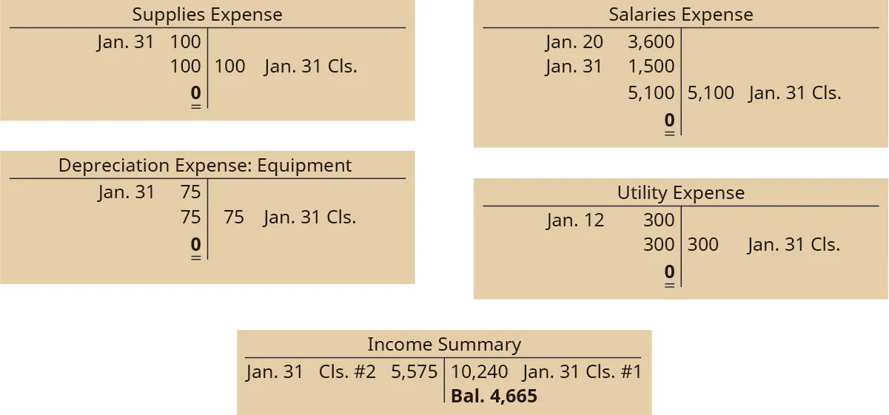The image size is (889, 415).
Task: Select the Jan. 31 Cls. label in Supplies Expense
Action: [x=310, y=67]
